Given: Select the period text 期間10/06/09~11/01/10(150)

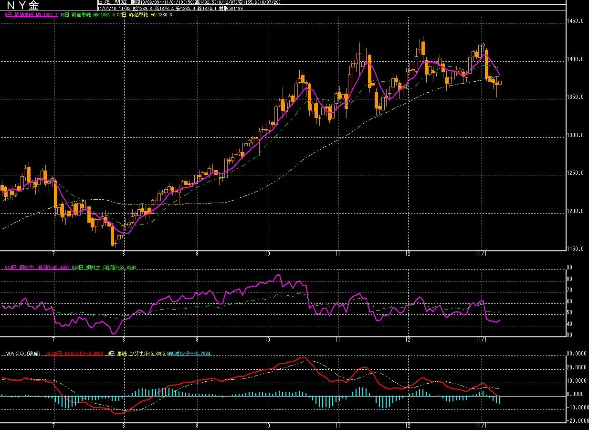Looking at the screenshot, I should click(x=163, y=2).
